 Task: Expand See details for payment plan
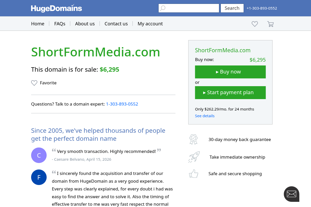click(205, 116)
